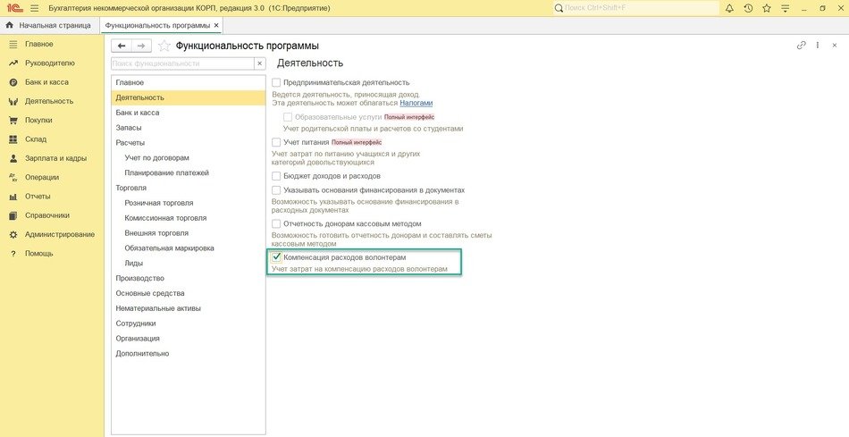
Task: Click the notifications bell icon
Action: click(x=729, y=8)
